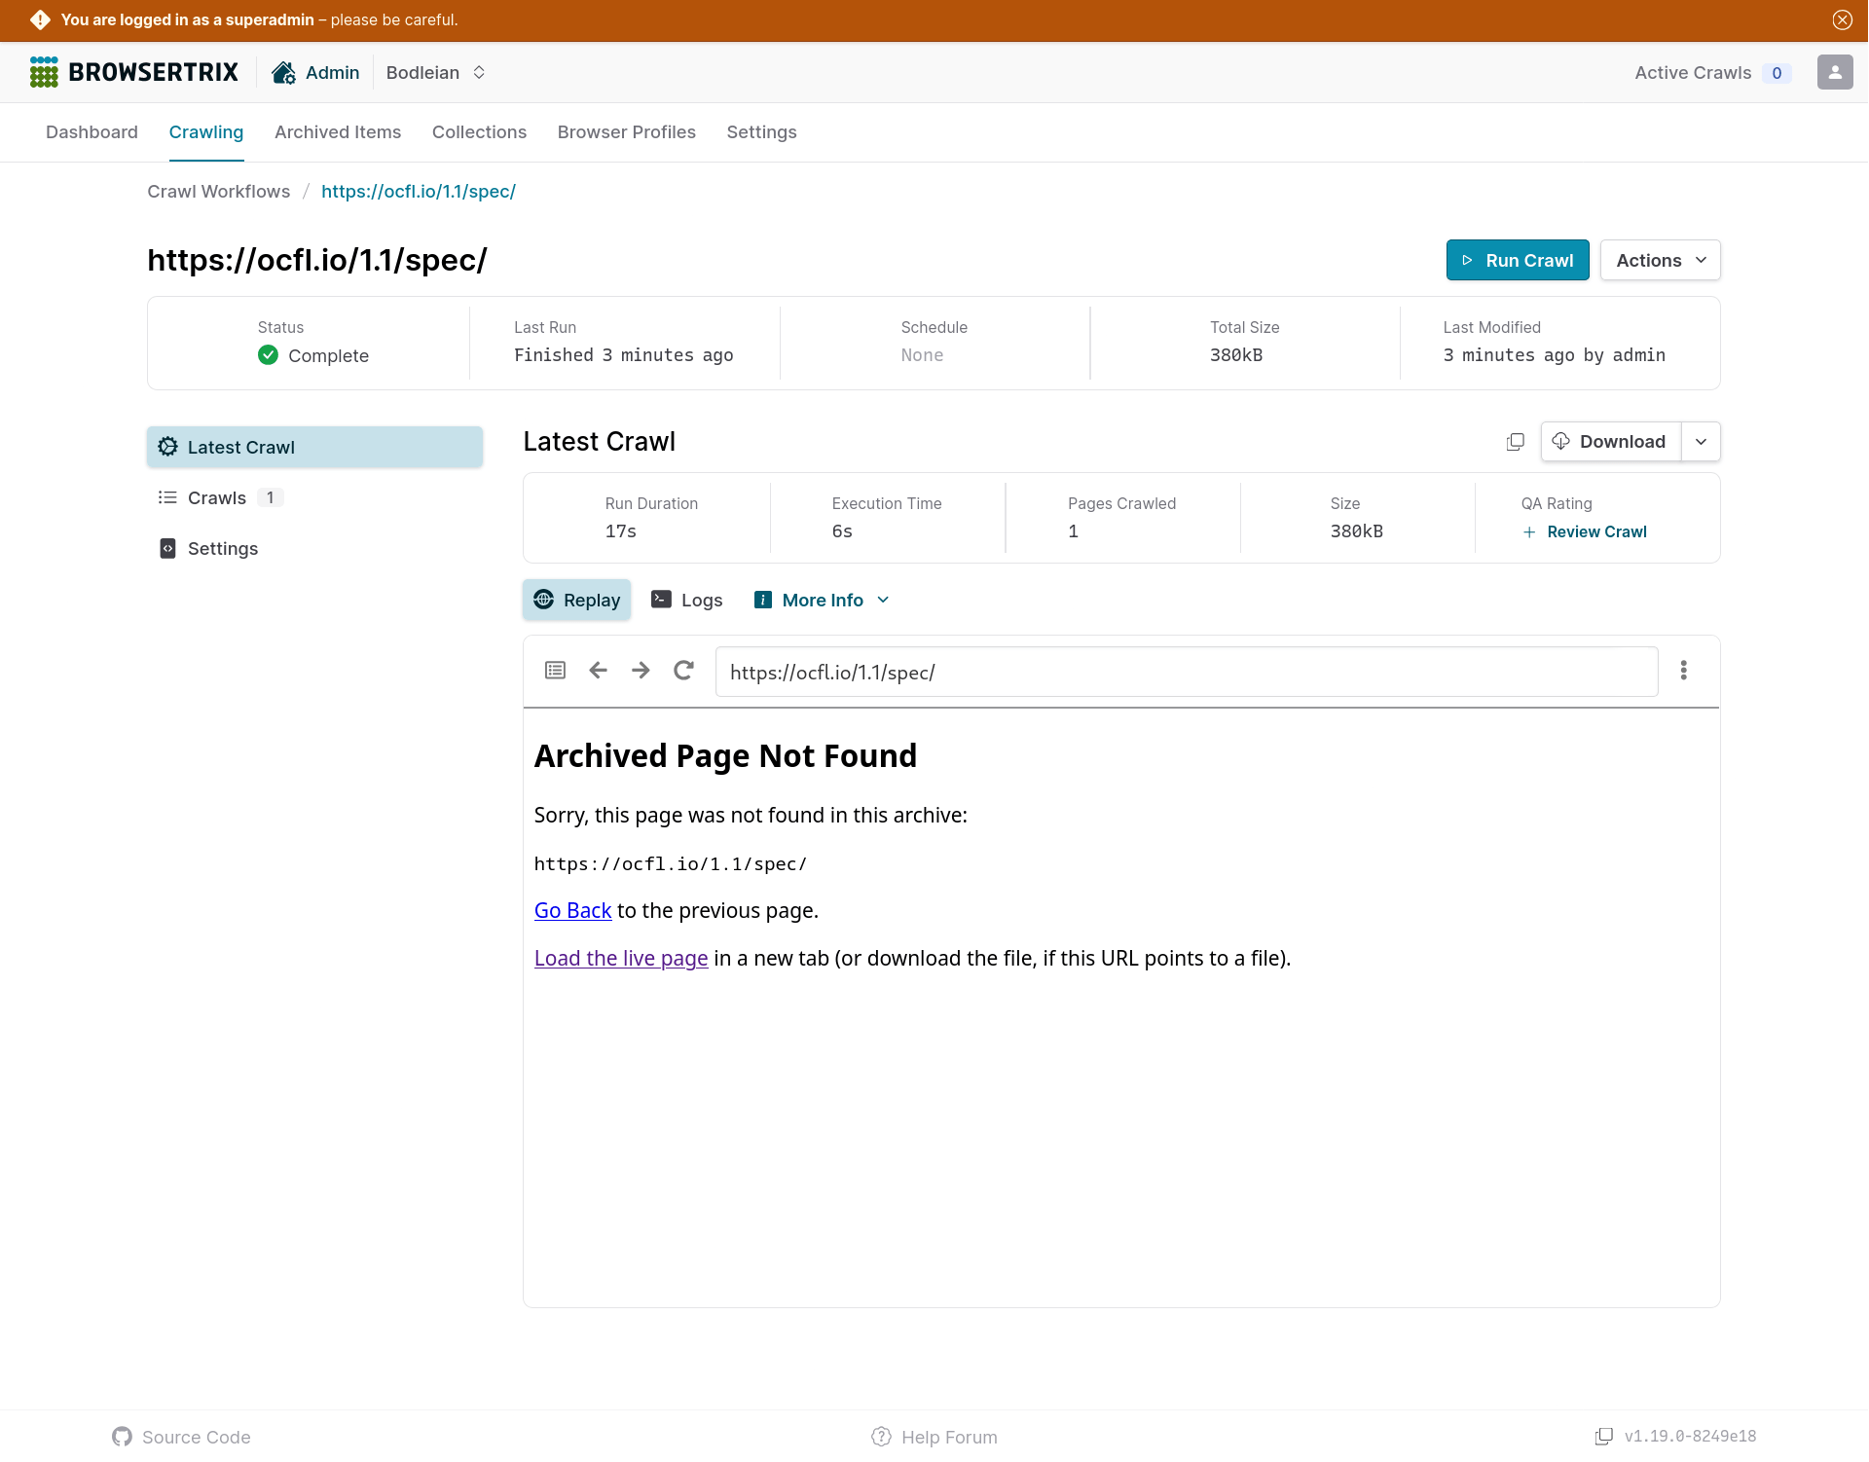
Task: Copy the version number in footer
Action: (x=1603, y=1437)
